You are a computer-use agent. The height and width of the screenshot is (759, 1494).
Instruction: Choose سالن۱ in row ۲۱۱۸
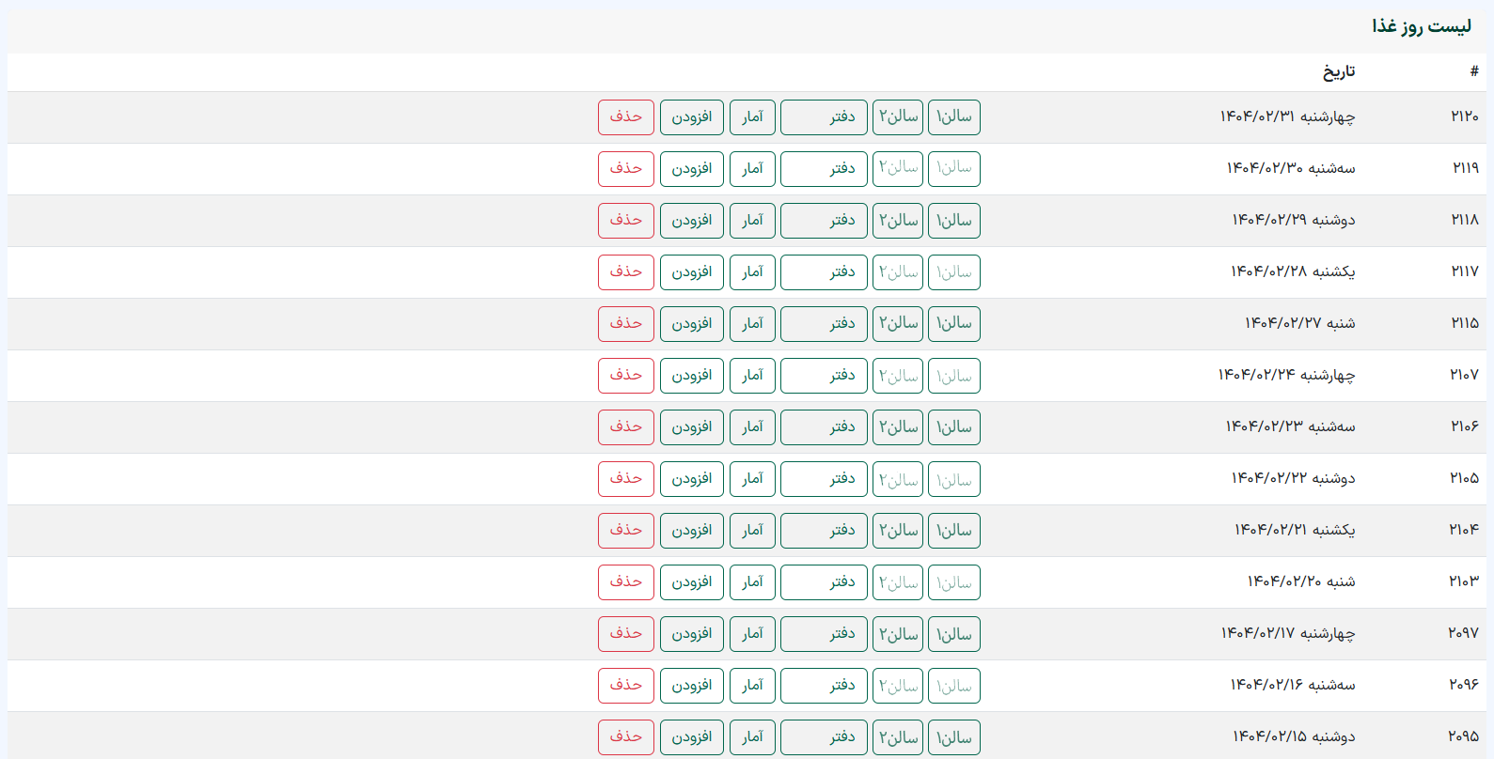point(954,221)
